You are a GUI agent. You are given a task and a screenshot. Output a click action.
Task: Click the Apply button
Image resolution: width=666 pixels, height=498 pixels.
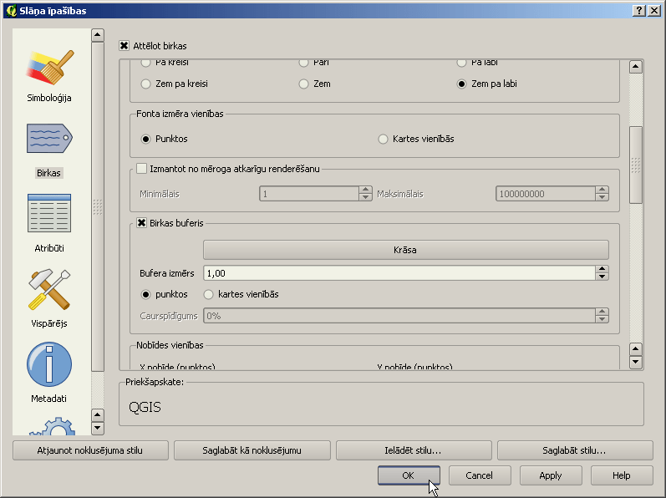tap(551, 475)
